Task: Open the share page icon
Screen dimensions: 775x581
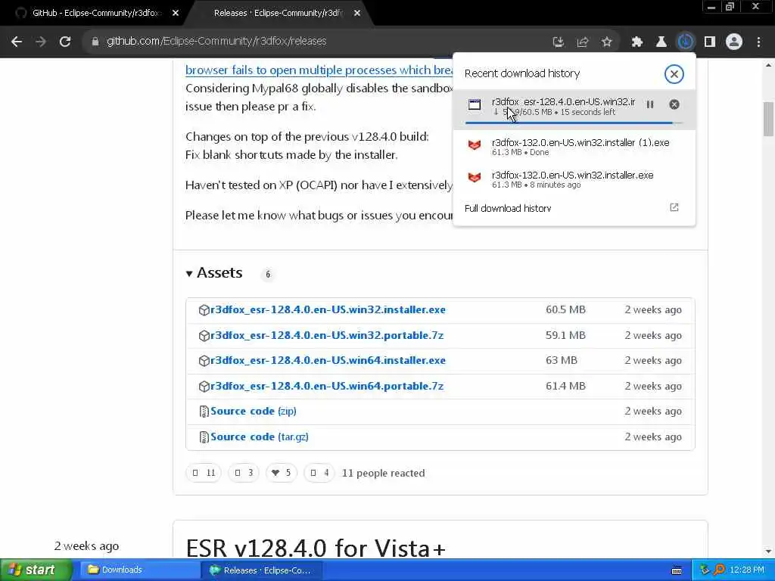Action: [583, 42]
